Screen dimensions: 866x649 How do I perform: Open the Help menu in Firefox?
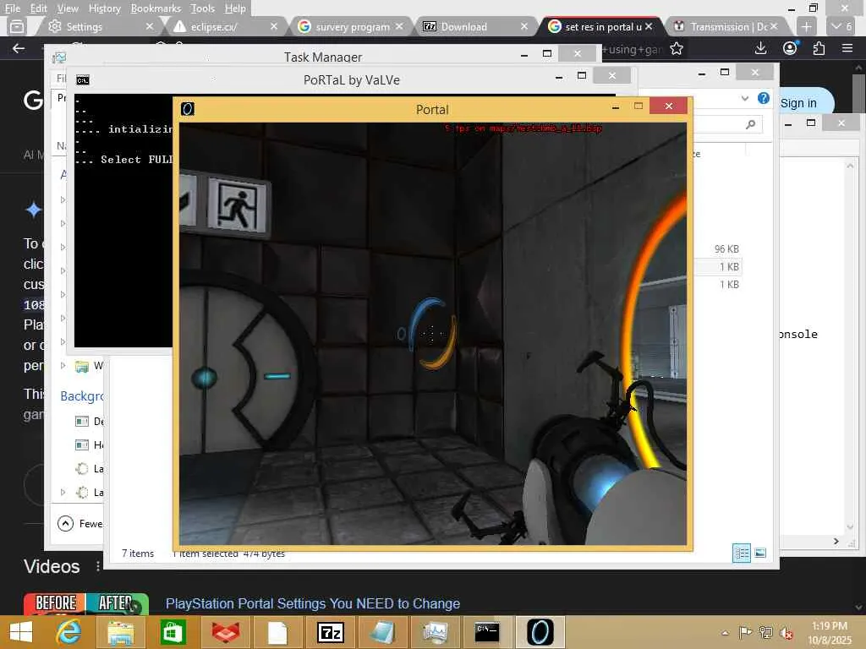pyautogui.click(x=235, y=8)
